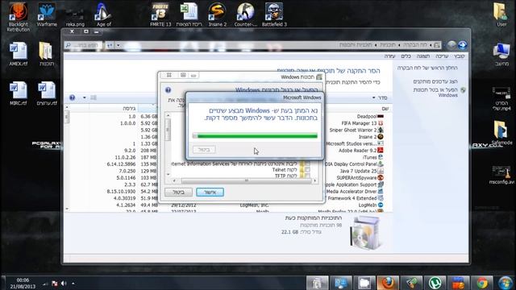This screenshot has height=290, width=516.
Task: Open the סדר organize dropdown
Action: 380,98
